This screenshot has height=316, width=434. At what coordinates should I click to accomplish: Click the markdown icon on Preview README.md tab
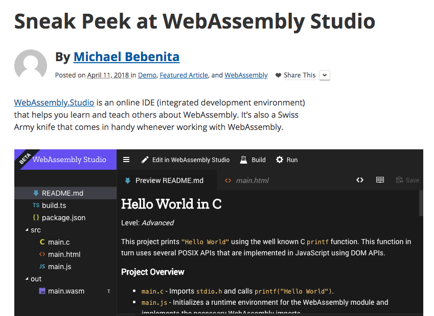click(x=128, y=180)
